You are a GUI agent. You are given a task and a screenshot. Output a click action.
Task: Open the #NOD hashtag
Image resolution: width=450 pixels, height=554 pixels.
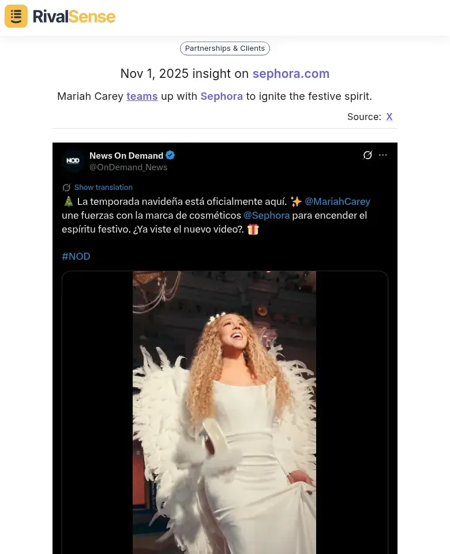click(76, 256)
